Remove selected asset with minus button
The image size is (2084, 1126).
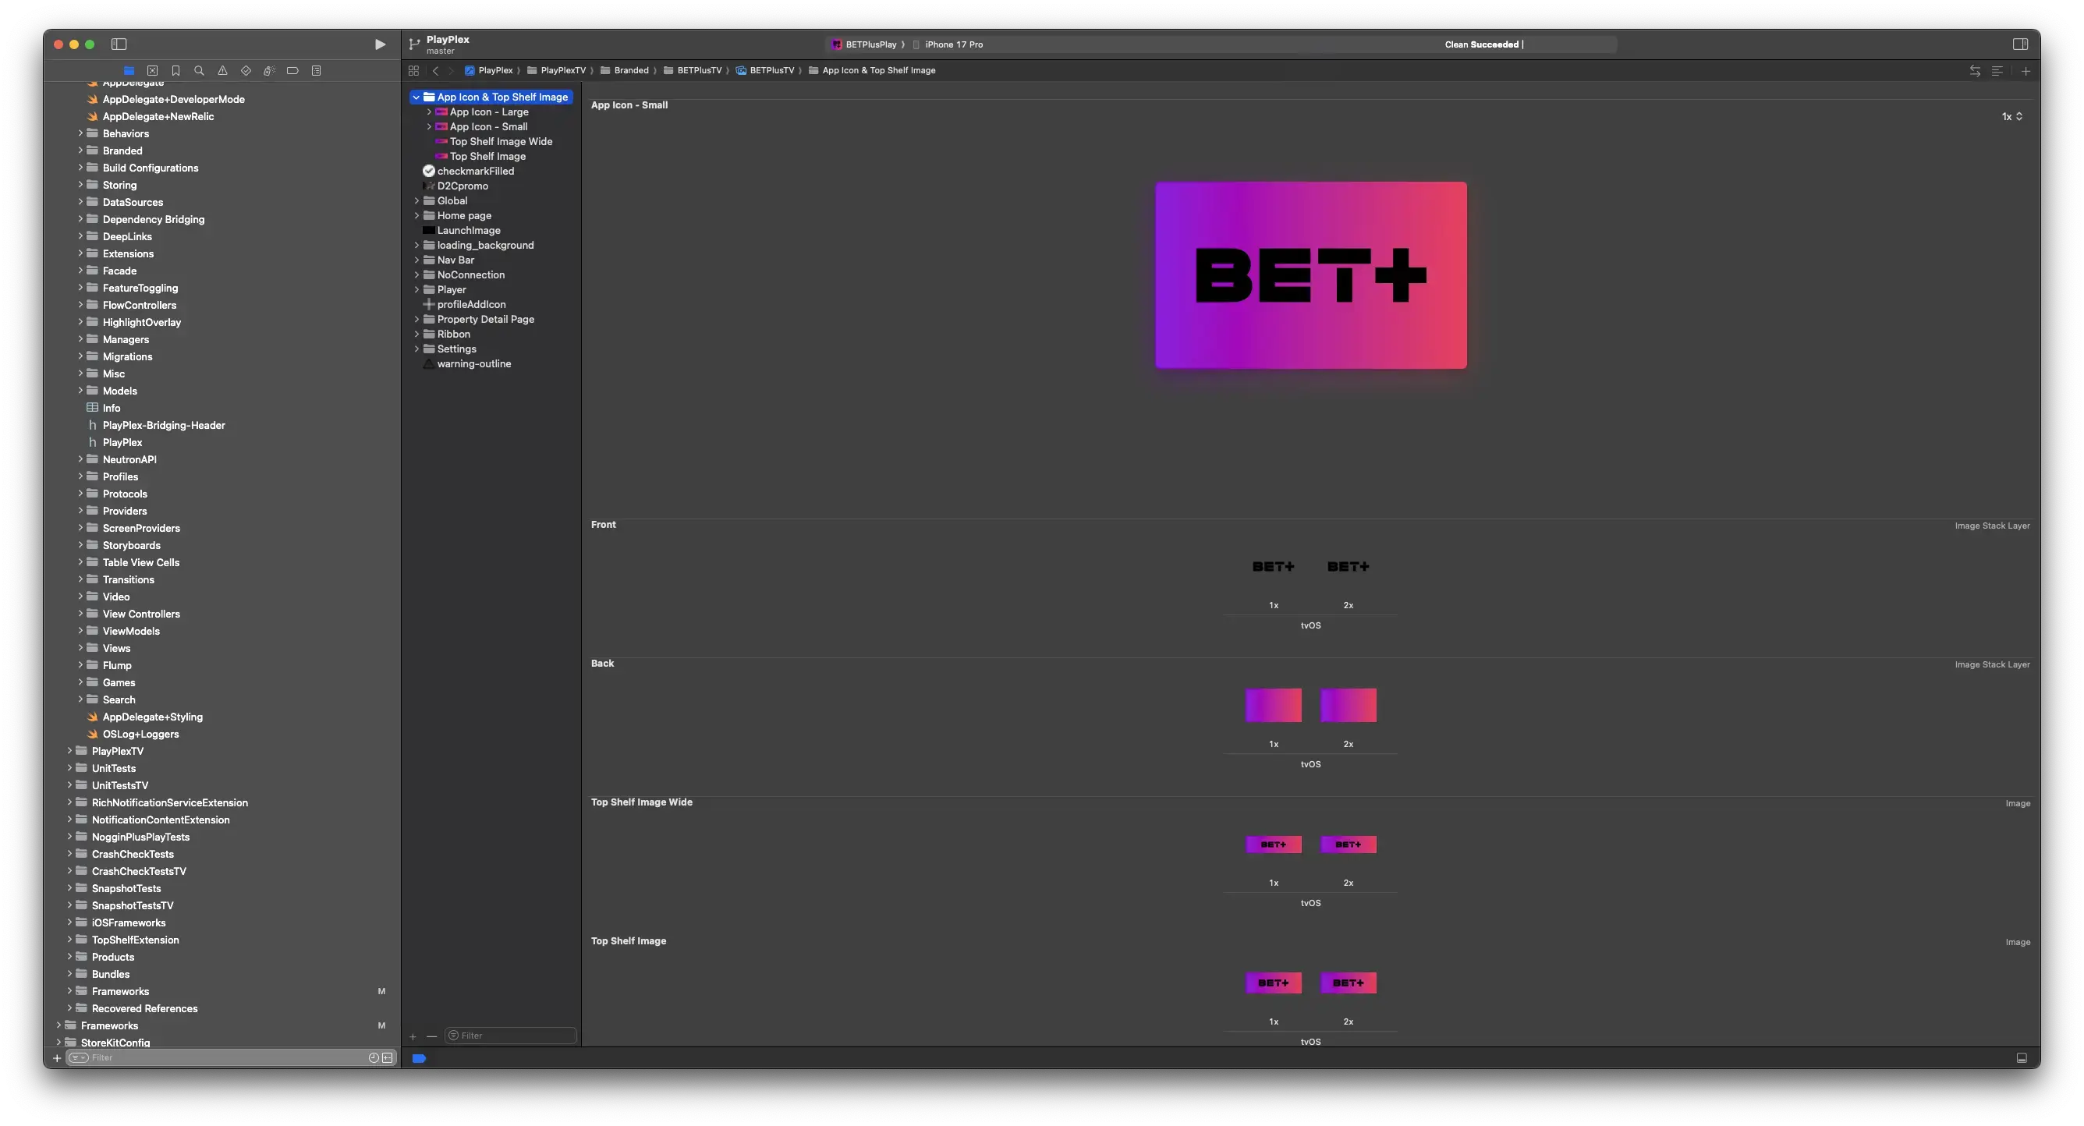pyautogui.click(x=432, y=1036)
